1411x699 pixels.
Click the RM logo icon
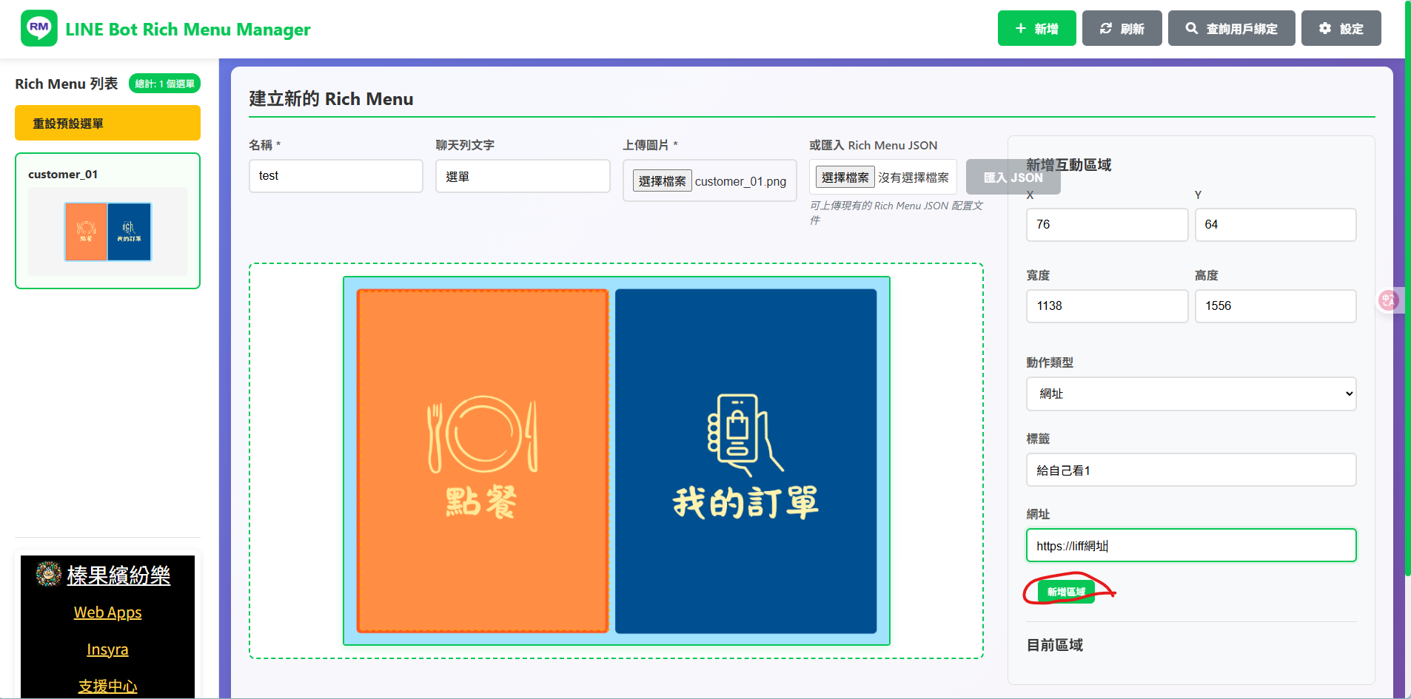pos(38,29)
